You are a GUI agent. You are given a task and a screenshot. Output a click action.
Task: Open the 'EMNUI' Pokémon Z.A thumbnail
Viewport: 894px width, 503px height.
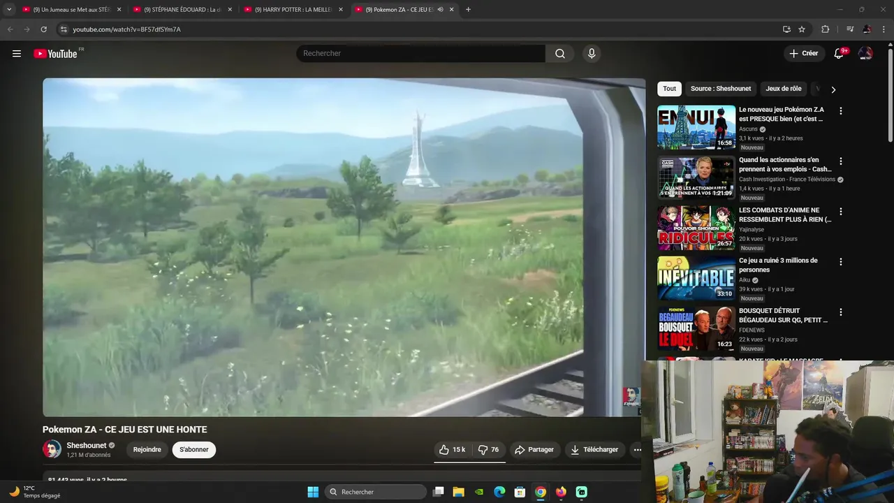tap(696, 128)
